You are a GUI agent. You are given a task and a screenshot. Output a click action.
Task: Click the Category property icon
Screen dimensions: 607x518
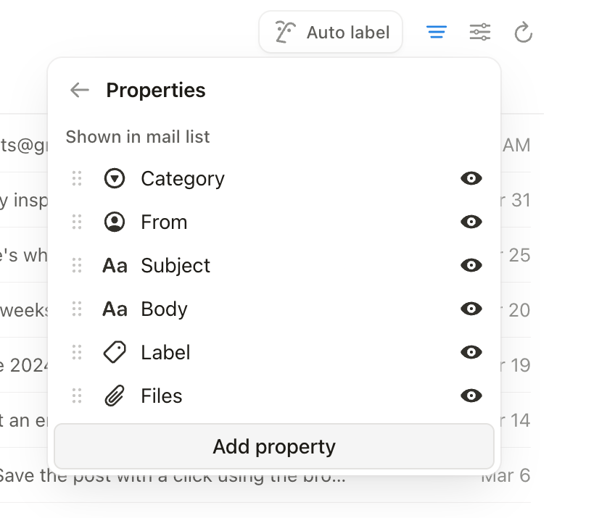pyautogui.click(x=114, y=178)
